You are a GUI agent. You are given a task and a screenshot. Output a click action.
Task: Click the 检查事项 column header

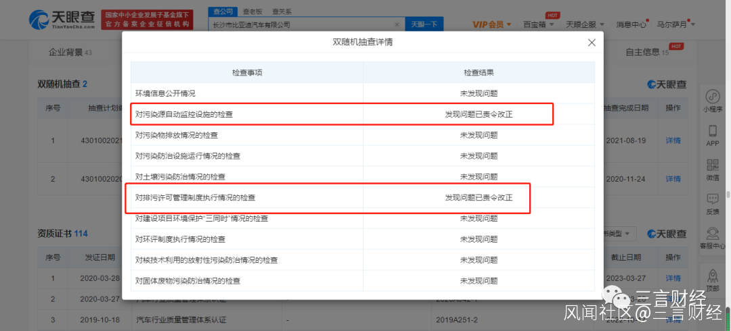pos(247,73)
